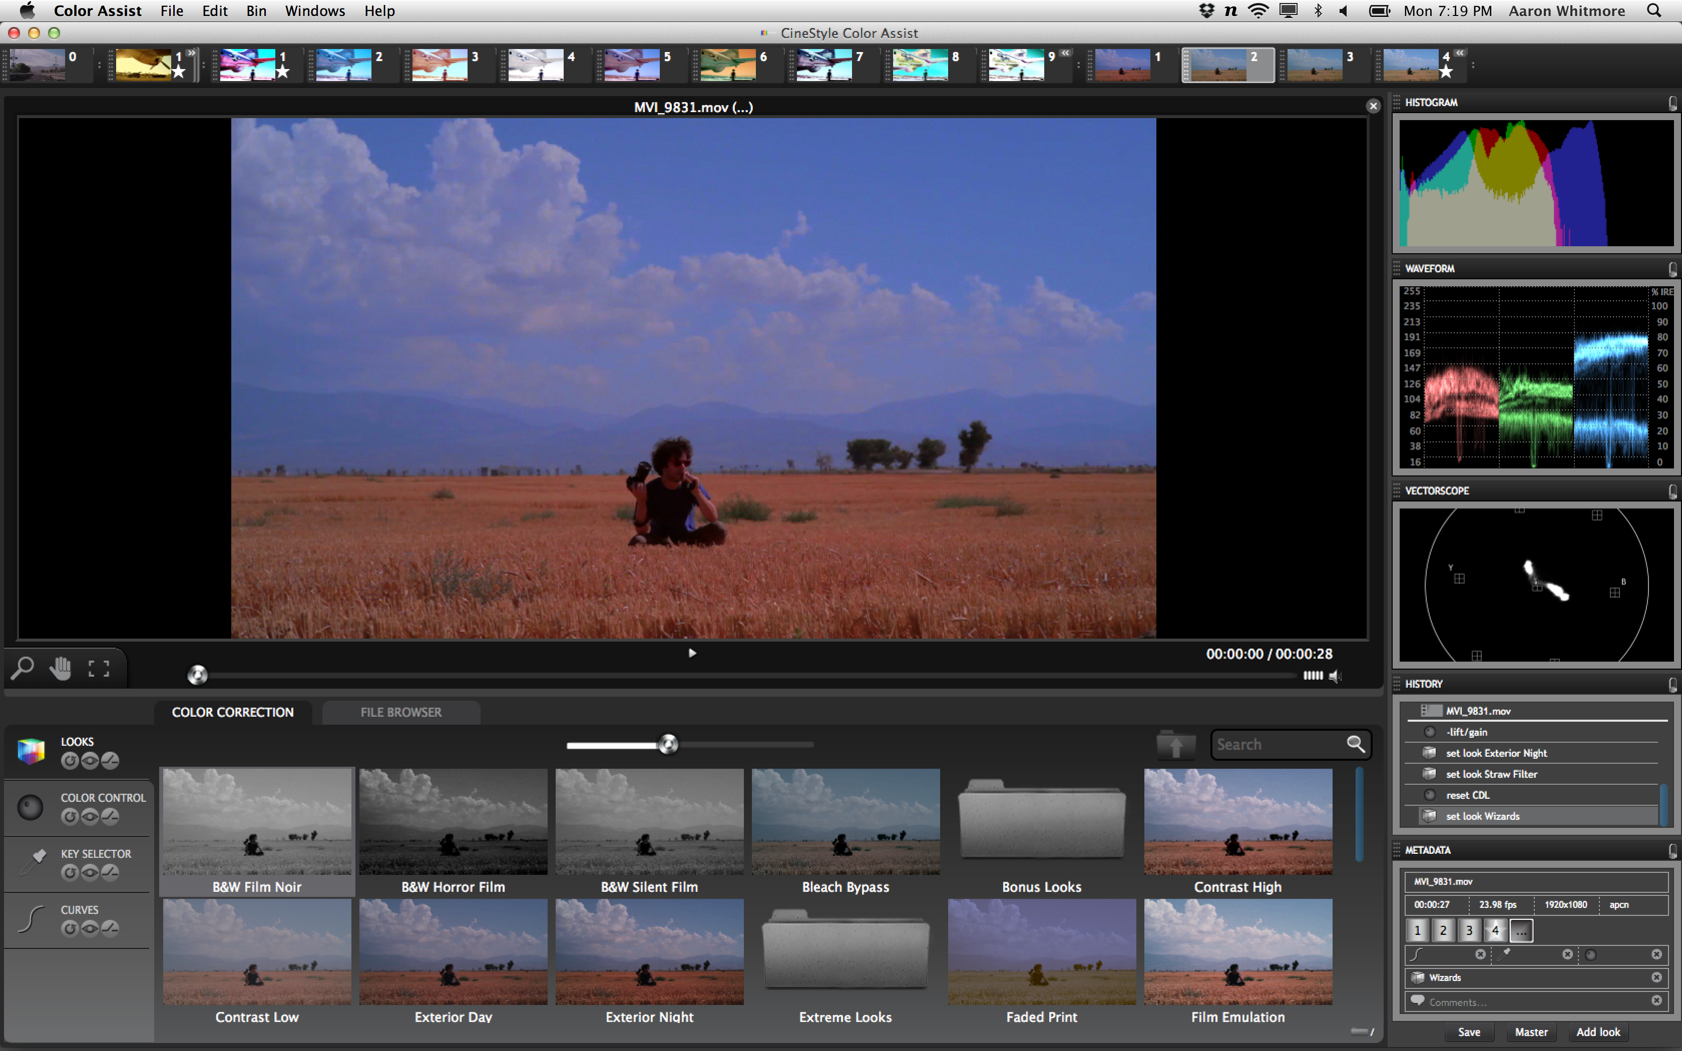Collapse the Metadata panel
Image resolution: width=1682 pixels, height=1051 pixels.
tap(1673, 851)
